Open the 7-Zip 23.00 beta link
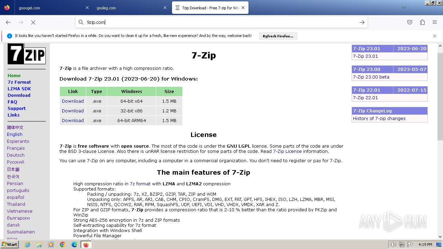 (371, 77)
